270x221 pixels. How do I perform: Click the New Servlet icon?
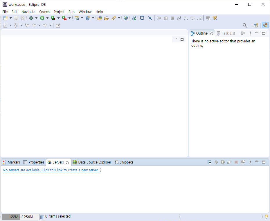(x=88, y=18)
